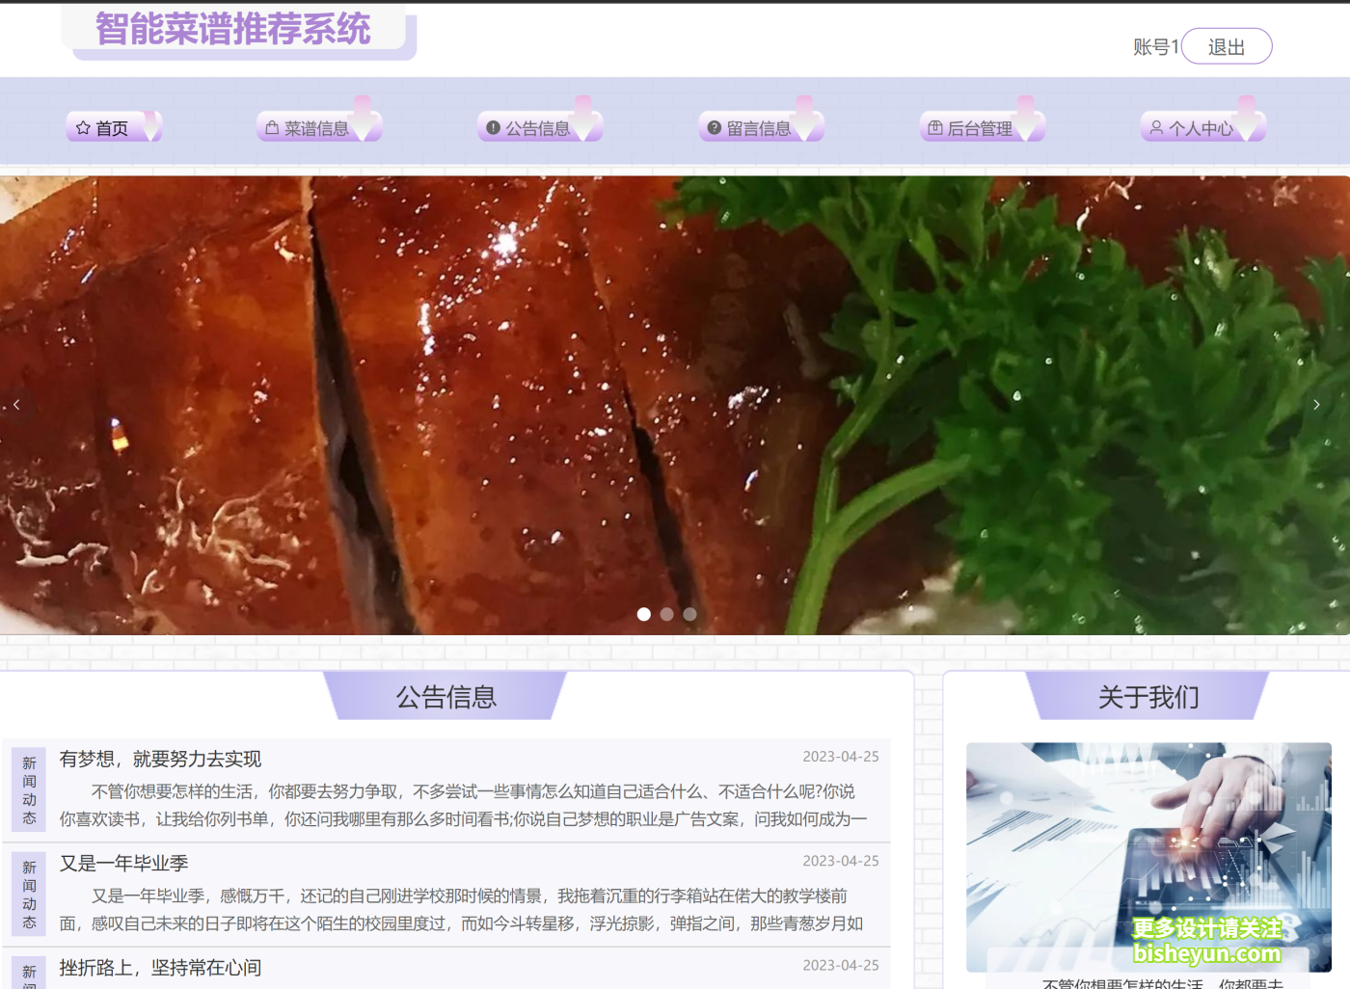Open the 首页 menu item
Image resolution: width=1350 pixels, height=989 pixels.
114,126
